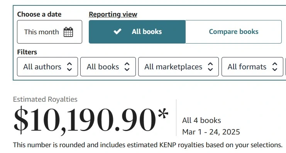The height and width of the screenshot is (153, 286).
Task: Click the Mar 1 - 24, 2025 date range
Action: [211, 132]
